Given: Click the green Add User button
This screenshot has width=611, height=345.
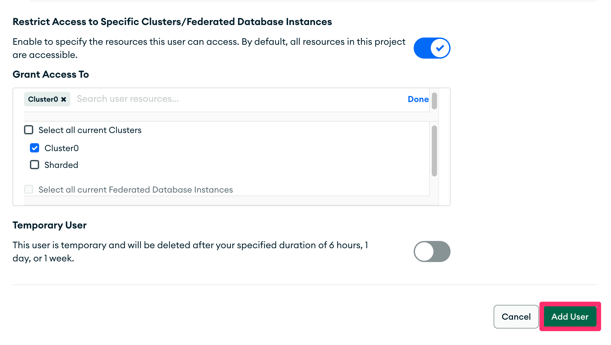Looking at the screenshot, I should point(570,317).
